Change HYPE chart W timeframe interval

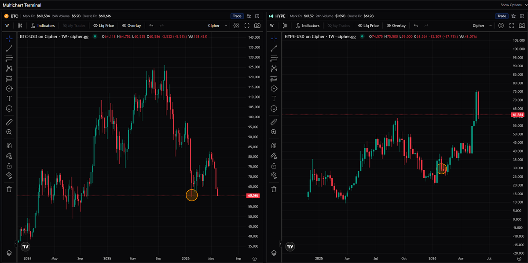(272, 26)
